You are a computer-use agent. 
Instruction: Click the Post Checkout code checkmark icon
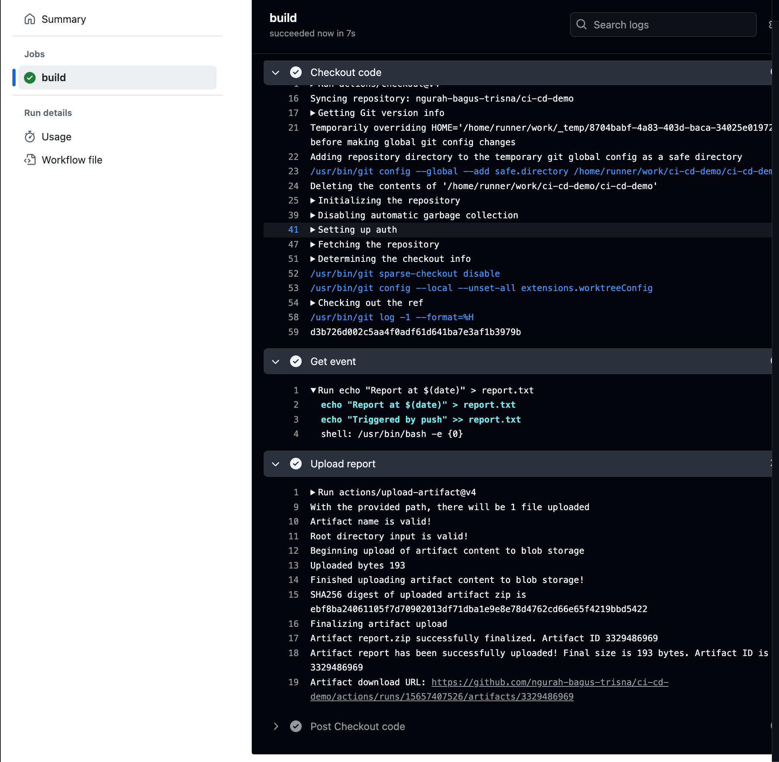click(296, 726)
